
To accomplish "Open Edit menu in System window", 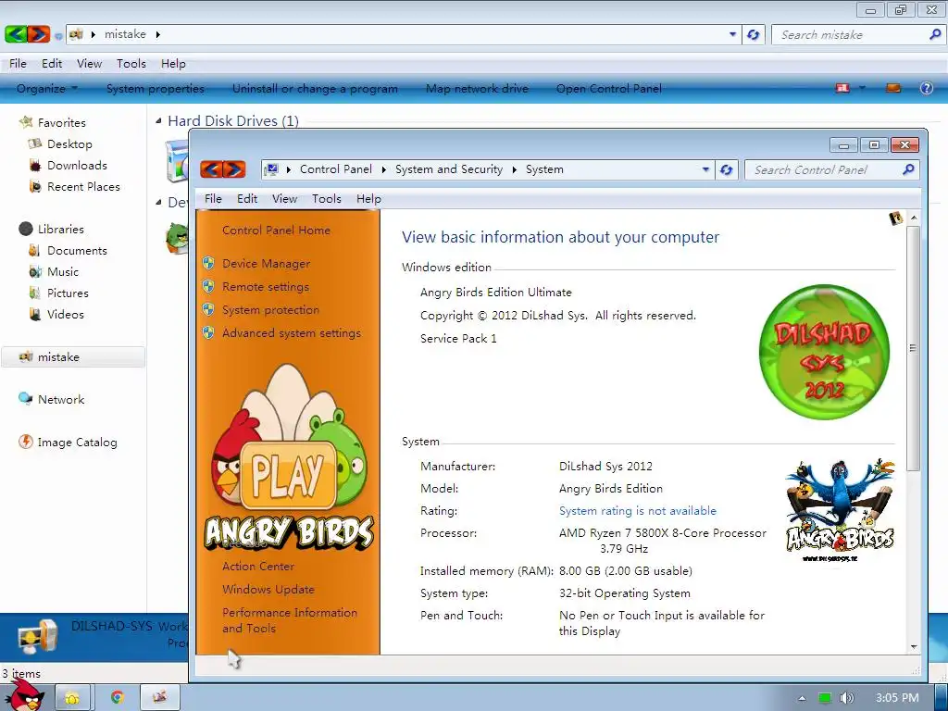I will point(246,199).
